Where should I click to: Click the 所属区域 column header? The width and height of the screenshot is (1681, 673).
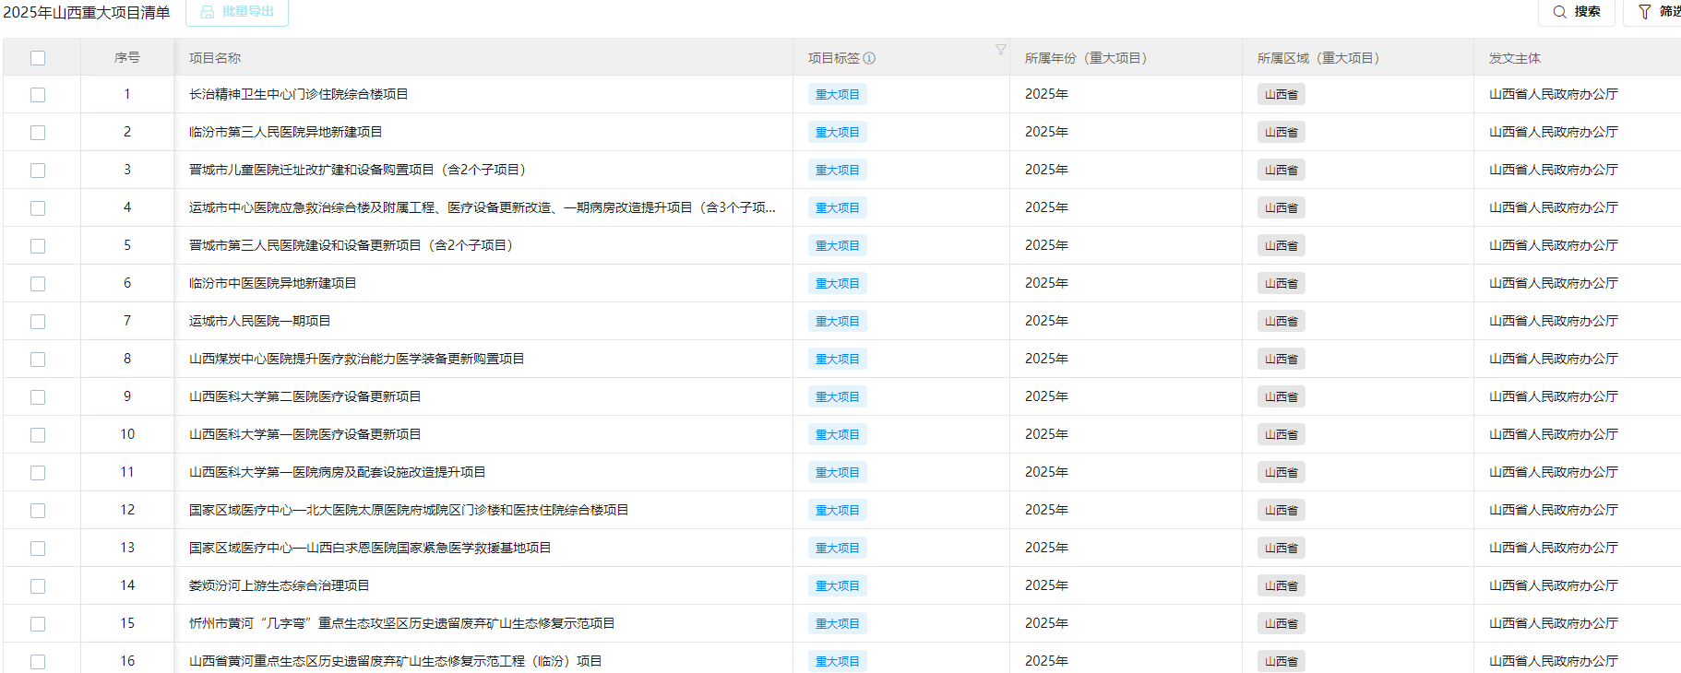1317,58
